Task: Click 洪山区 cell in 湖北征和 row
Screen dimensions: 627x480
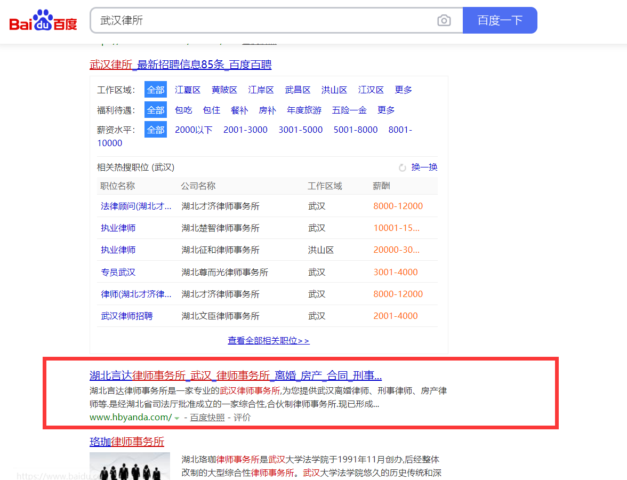Action: tap(321, 250)
